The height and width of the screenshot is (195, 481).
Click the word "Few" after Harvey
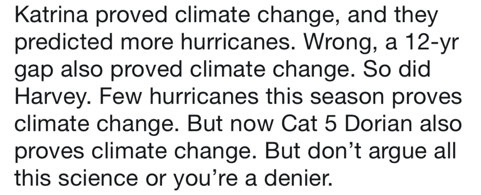(x=121, y=97)
